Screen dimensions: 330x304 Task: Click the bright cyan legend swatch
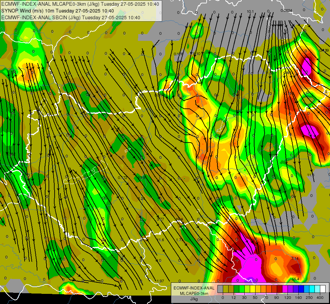(x=312, y=289)
